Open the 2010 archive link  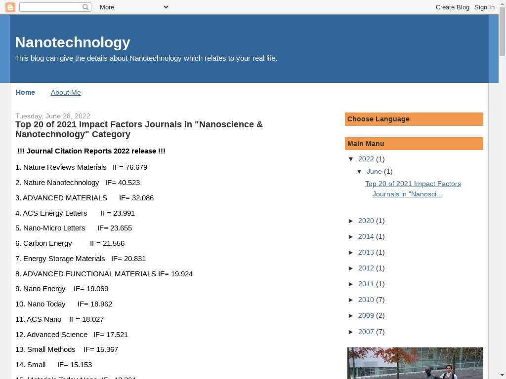[366, 300]
